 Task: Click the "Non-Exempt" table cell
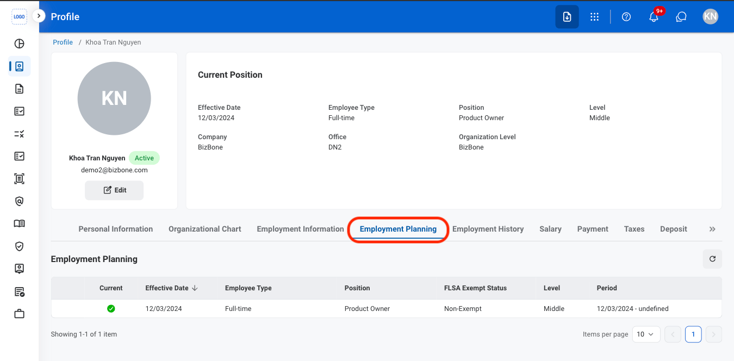coord(463,309)
